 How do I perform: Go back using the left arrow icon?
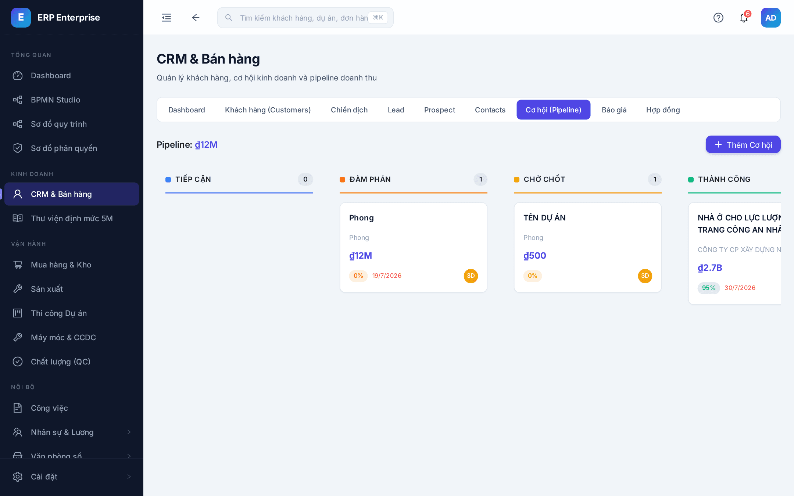pyautogui.click(x=196, y=18)
